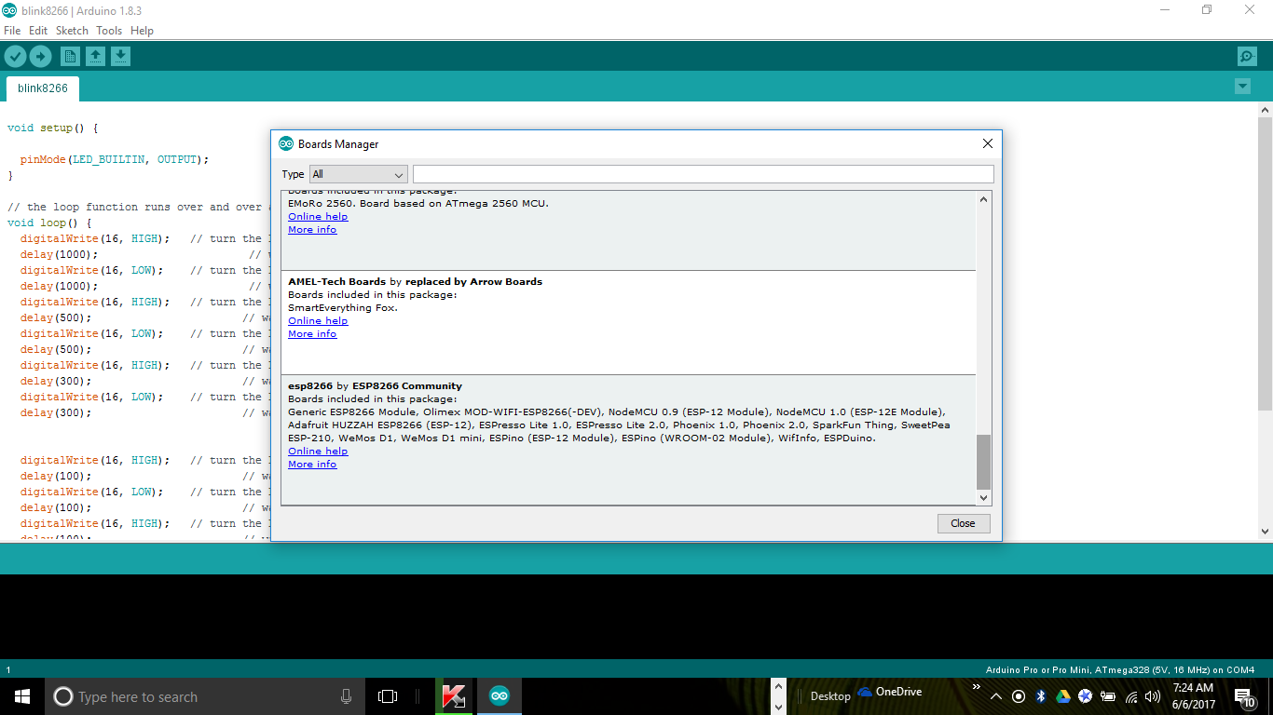Expand the Type filter dropdown
The width and height of the screenshot is (1273, 715).
(x=359, y=174)
